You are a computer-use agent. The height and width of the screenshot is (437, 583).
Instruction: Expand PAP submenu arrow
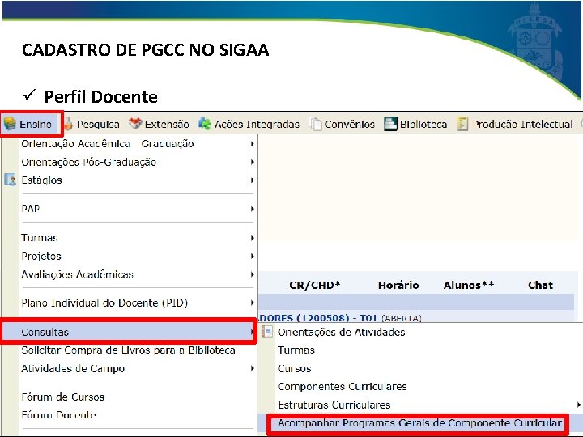[253, 209]
